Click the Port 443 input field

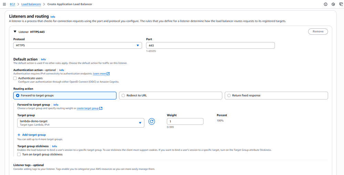[x=210, y=45]
